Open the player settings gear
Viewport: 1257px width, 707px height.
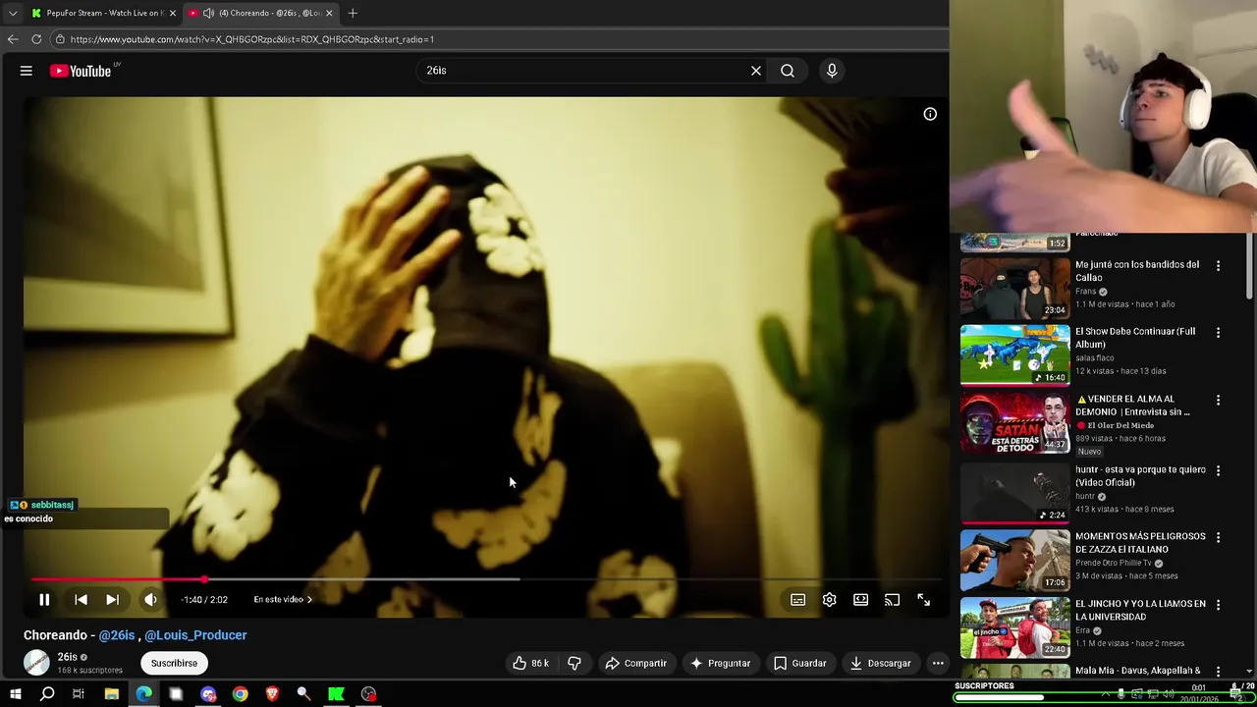(830, 600)
